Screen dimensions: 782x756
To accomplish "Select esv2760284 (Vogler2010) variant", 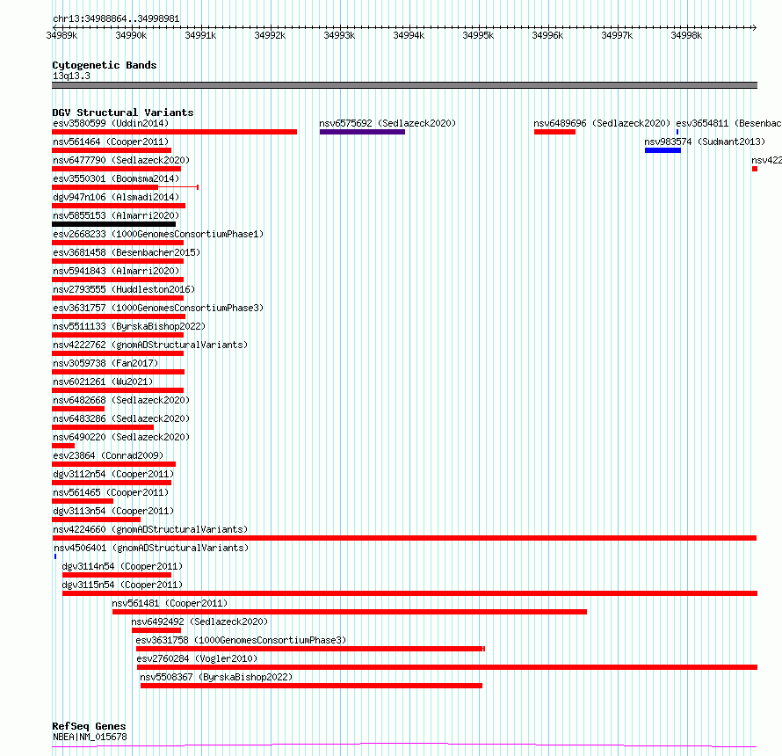I will pyautogui.click(x=197, y=658).
